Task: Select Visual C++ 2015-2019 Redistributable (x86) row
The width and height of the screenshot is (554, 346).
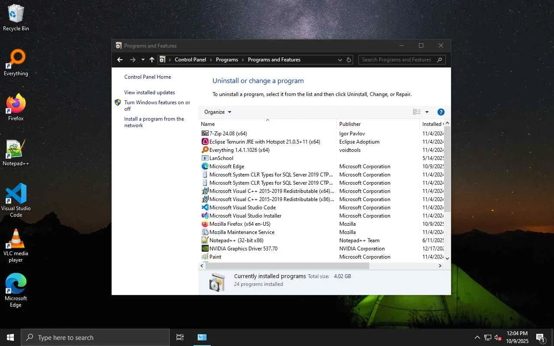Action: (321, 199)
